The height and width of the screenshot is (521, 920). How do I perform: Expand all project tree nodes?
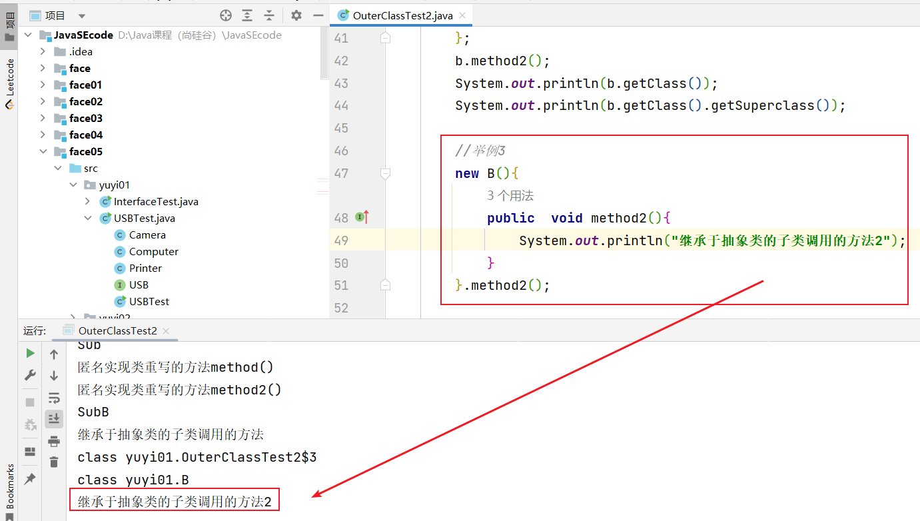pos(247,15)
